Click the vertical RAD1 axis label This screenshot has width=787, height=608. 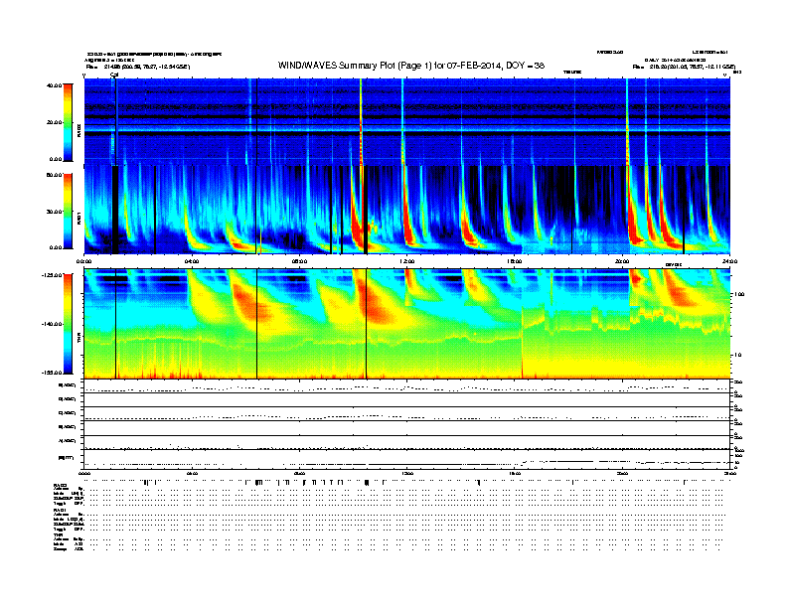(79, 218)
